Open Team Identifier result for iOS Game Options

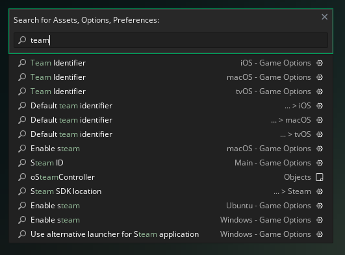pos(171,63)
